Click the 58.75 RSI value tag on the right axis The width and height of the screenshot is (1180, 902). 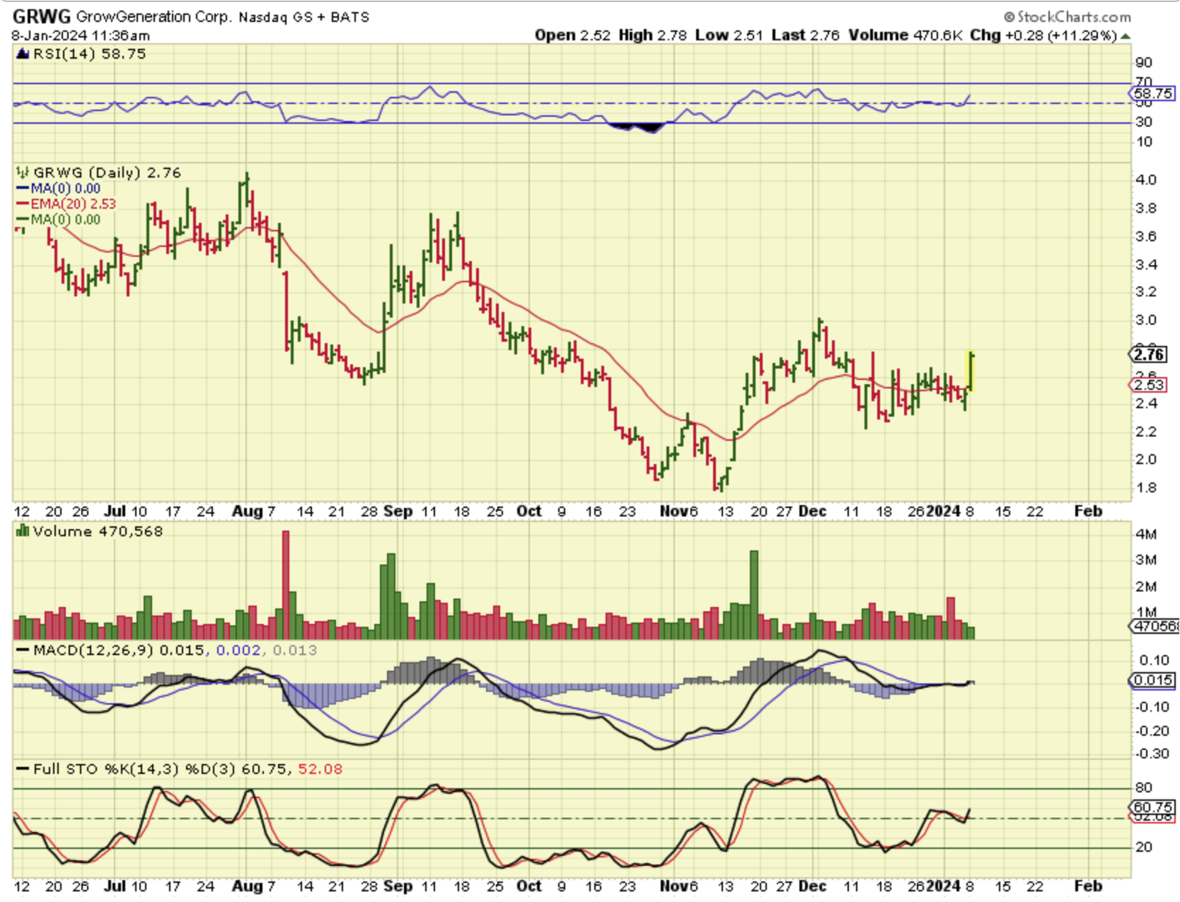(1153, 93)
